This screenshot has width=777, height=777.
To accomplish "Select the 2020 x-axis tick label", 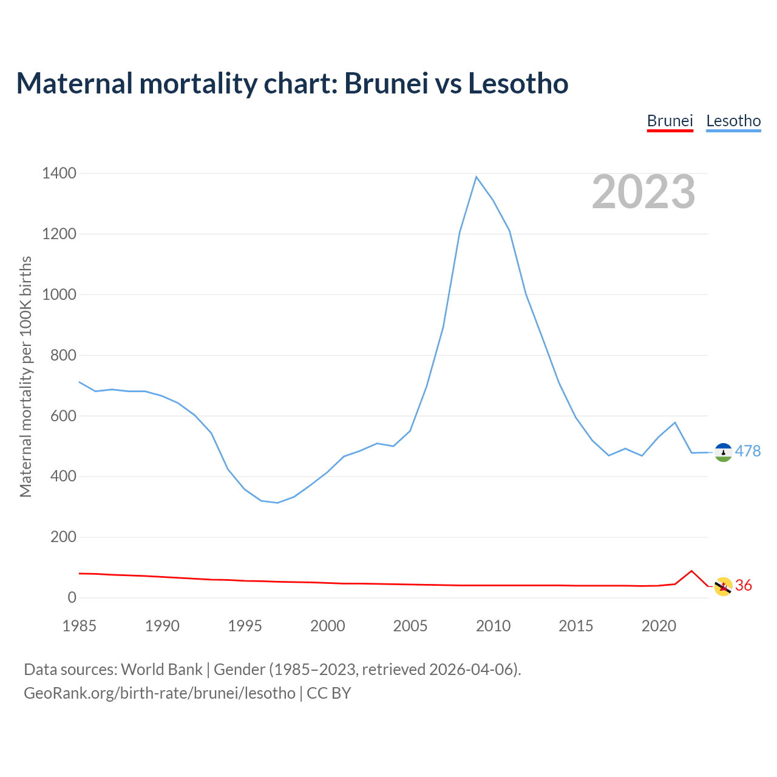I will (x=659, y=626).
